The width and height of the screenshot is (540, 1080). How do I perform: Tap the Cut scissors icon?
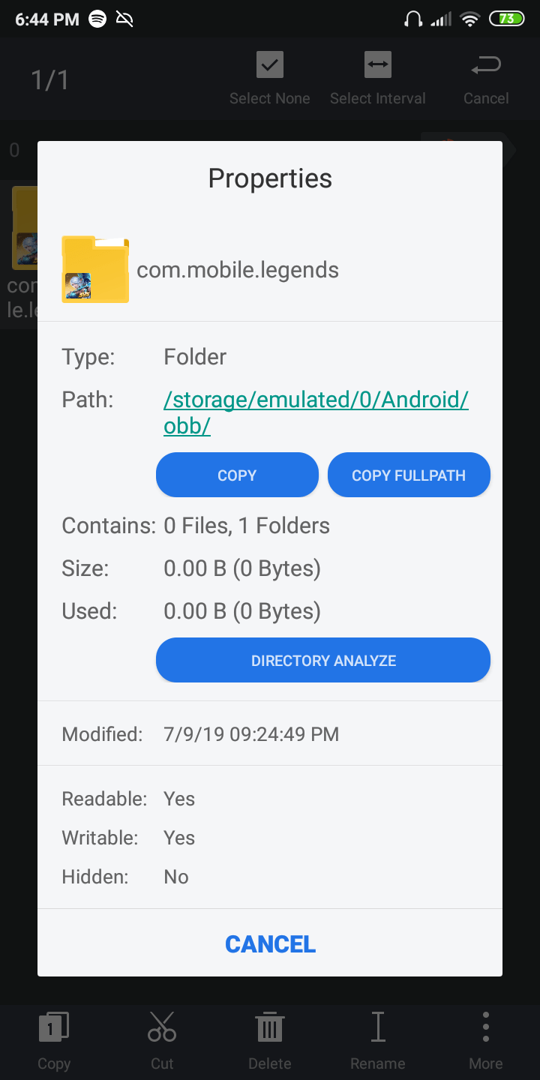pos(162,1027)
